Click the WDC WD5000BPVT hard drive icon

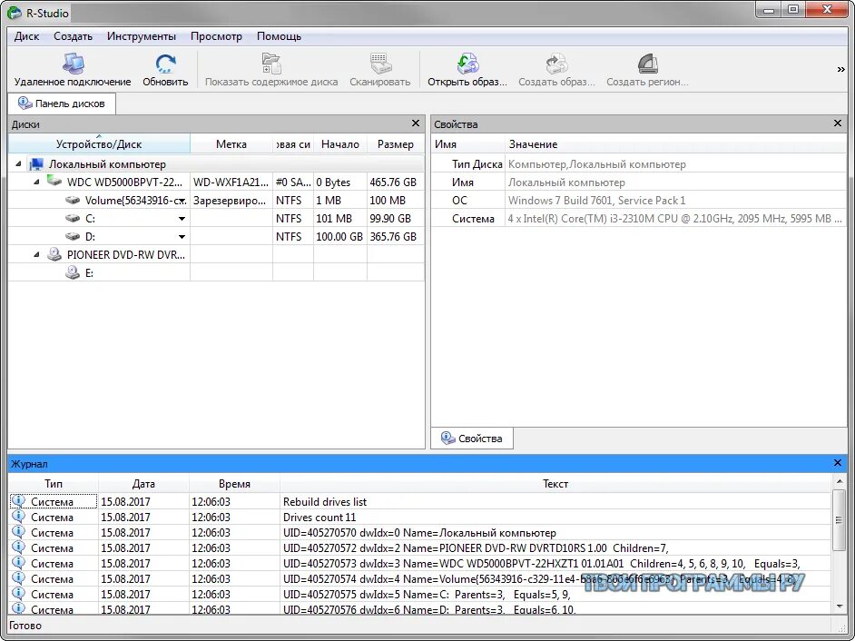point(54,180)
